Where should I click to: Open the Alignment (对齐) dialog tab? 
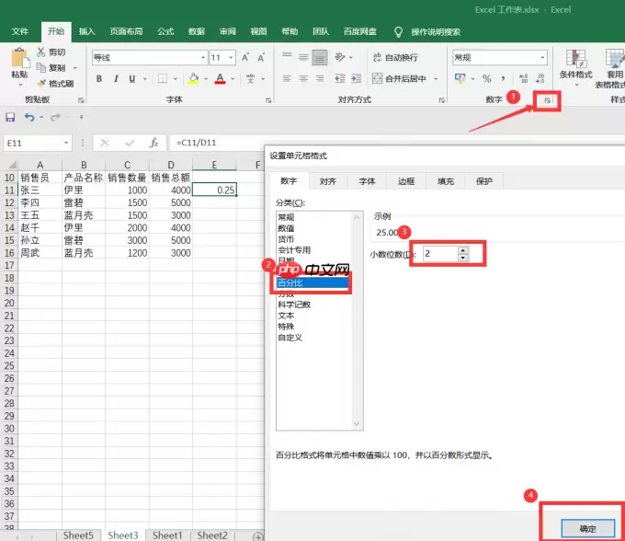(x=327, y=181)
